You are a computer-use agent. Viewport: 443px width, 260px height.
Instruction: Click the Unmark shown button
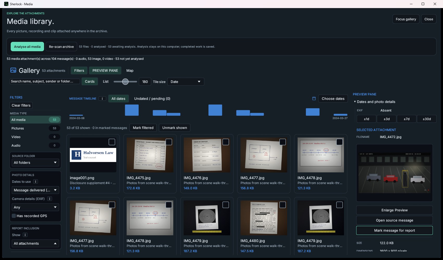pyautogui.click(x=175, y=128)
